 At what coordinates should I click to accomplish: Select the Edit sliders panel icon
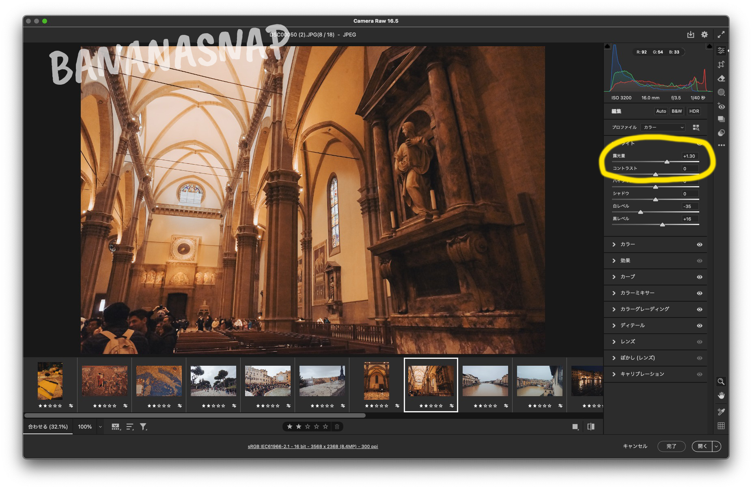coord(721,51)
